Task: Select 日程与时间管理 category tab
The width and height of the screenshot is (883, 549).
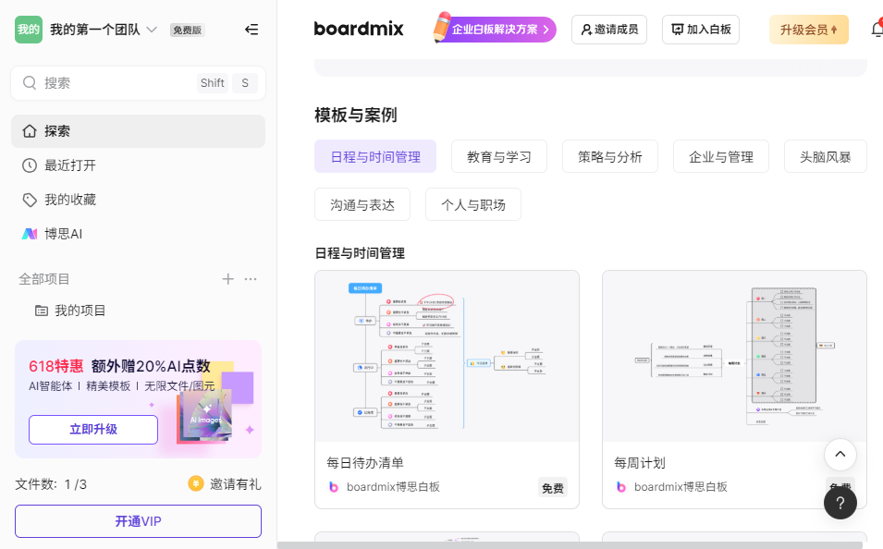Action: (375, 156)
